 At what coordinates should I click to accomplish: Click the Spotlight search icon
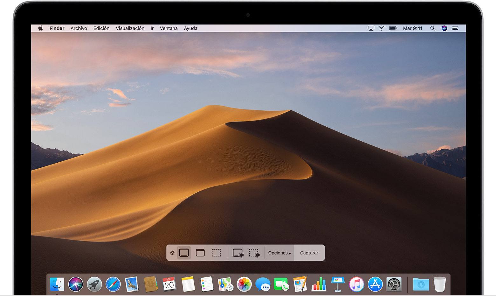[433, 28]
